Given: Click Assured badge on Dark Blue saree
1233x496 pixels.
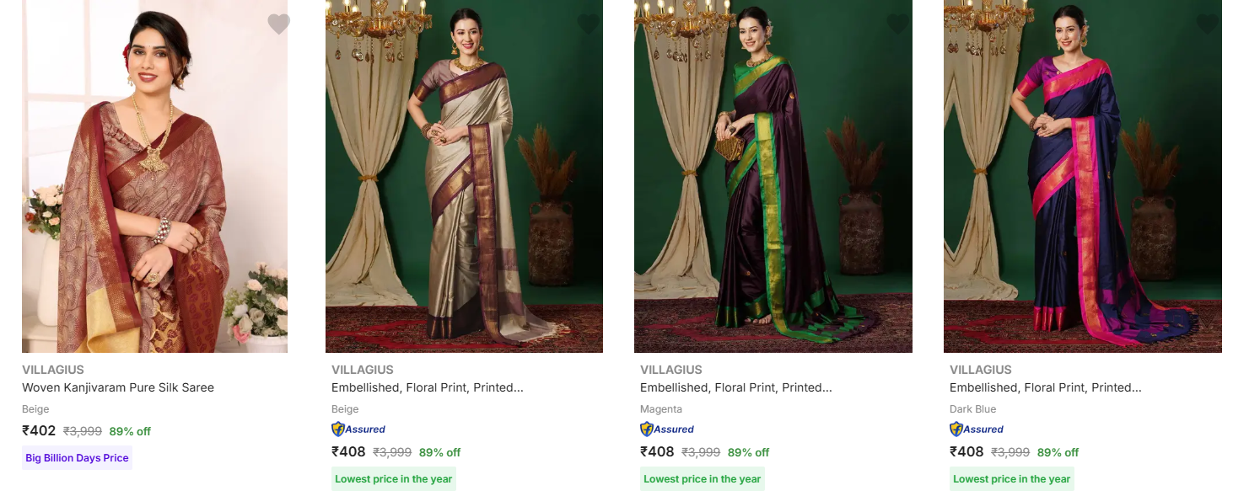Looking at the screenshot, I should click(x=977, y=429).
